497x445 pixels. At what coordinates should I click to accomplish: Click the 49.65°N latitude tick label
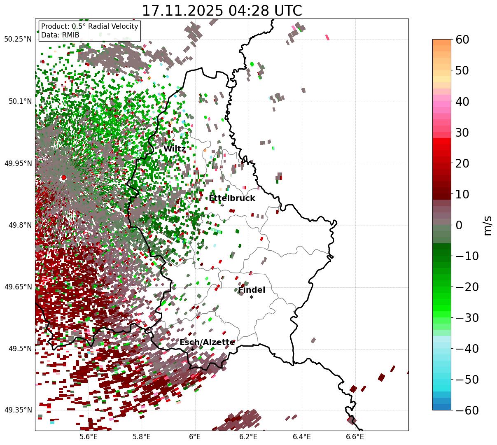[18, 287]
